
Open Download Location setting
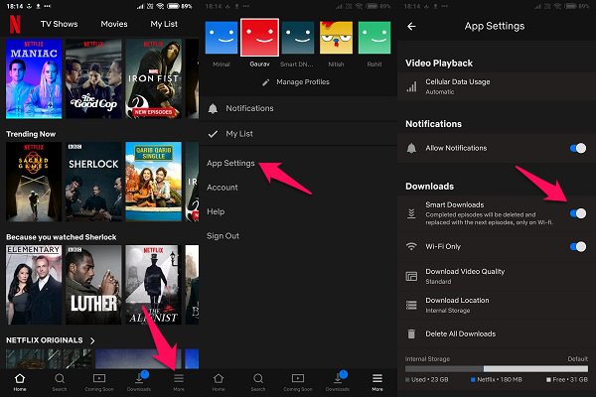(497, 305)
